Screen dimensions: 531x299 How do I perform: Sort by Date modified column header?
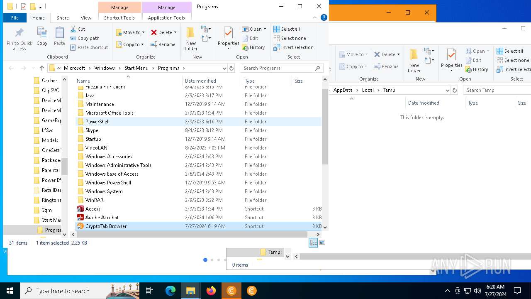tap(212, 81)
